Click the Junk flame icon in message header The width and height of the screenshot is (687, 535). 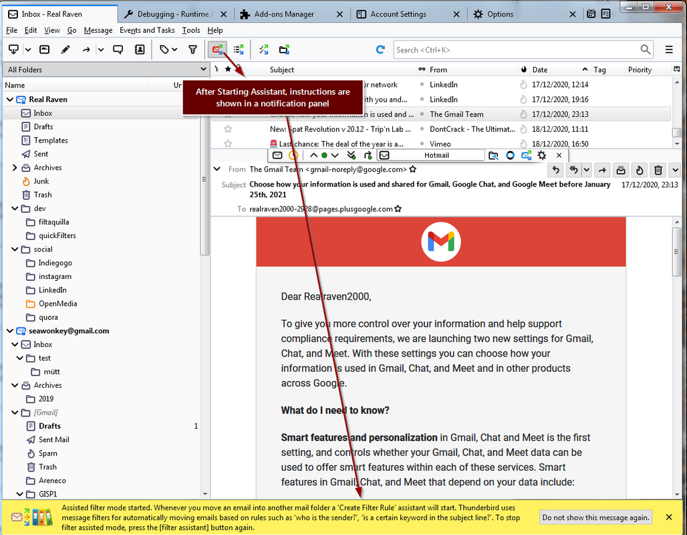pyautogui.click(x=640, y=170)
